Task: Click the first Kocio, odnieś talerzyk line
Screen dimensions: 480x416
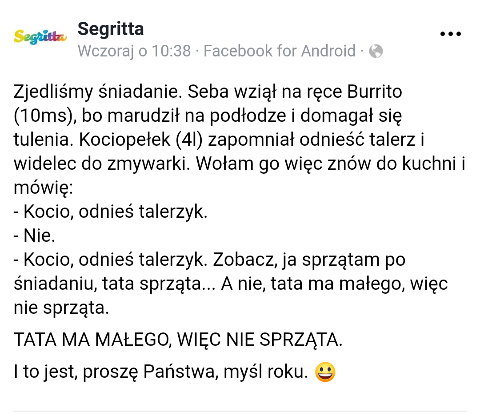Action: coord(110,212)
